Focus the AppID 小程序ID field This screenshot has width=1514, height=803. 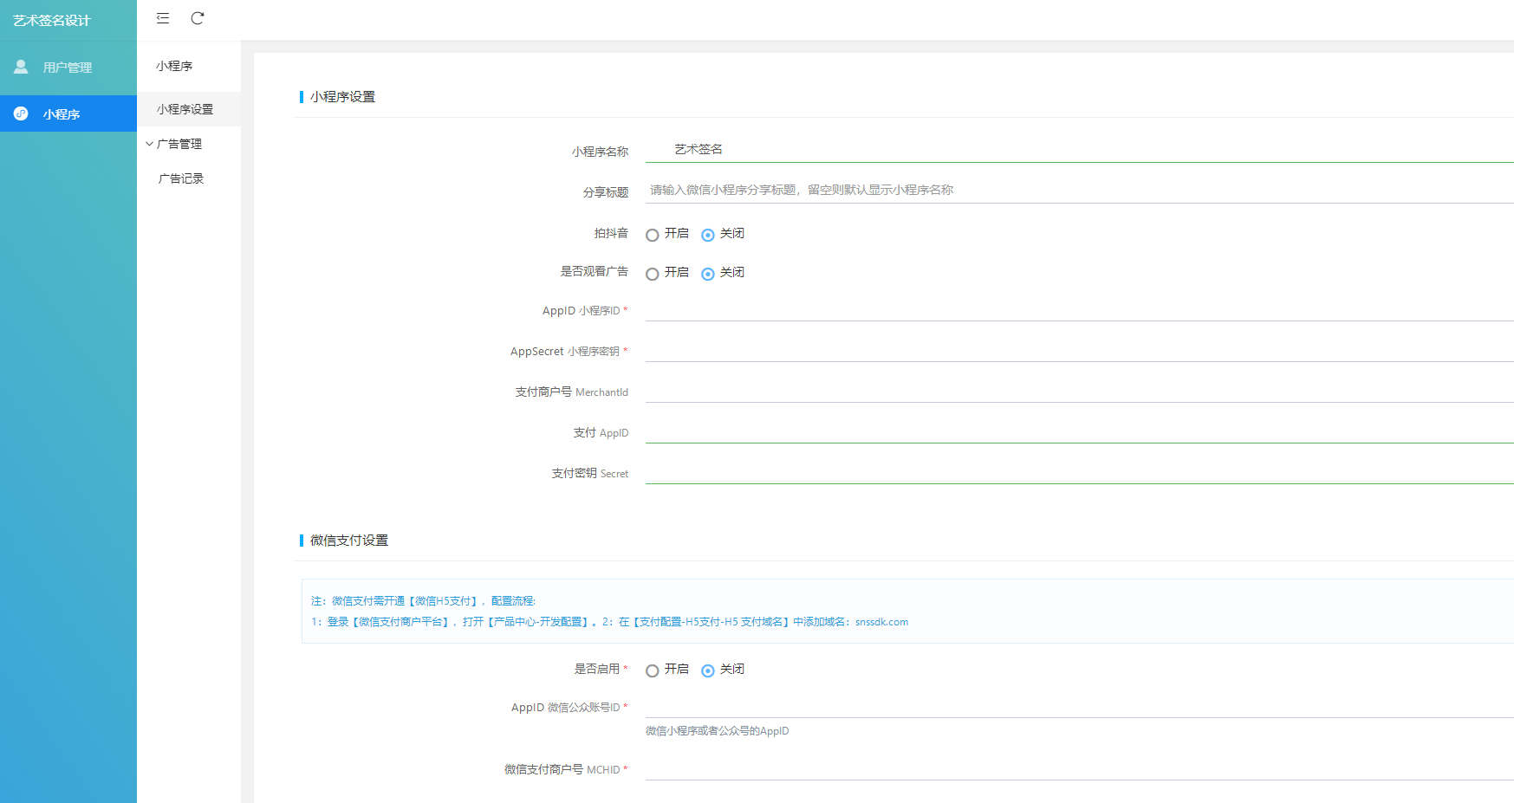pos(1079,308)
